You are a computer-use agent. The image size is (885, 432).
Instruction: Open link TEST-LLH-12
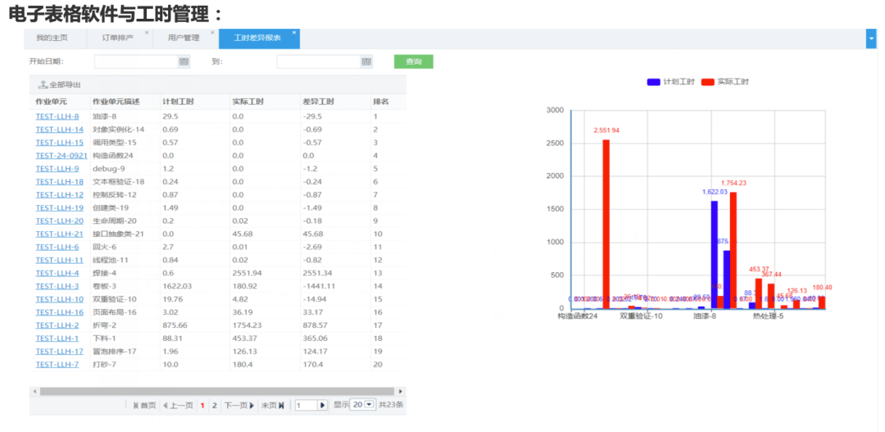(x=59, y=194)
